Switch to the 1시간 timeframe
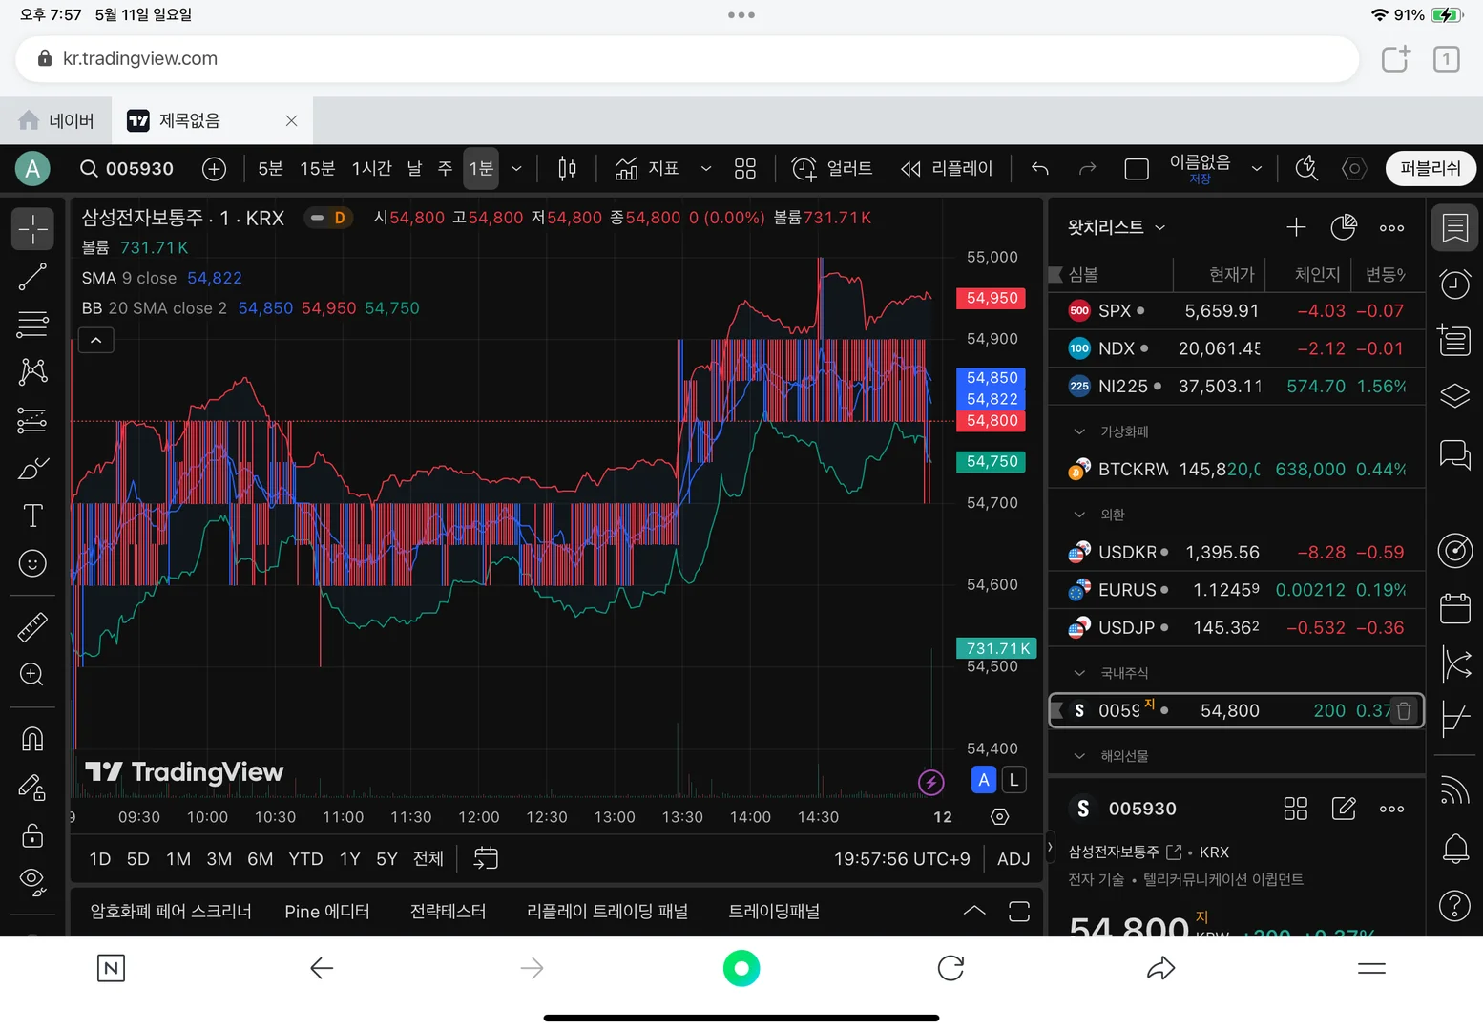Viewport: 1483px width, 1031px height. point(372,169)
